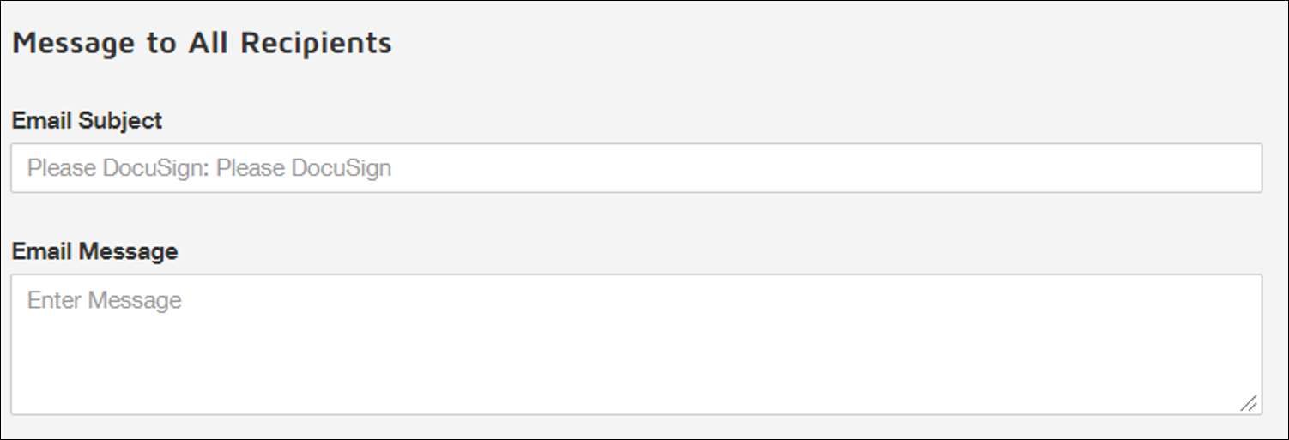Select the 'Email Subject' label

coord(87,121)
